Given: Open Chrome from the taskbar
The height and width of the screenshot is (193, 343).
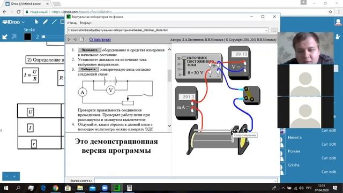Looking at the screenshot, I should [55, 188].
